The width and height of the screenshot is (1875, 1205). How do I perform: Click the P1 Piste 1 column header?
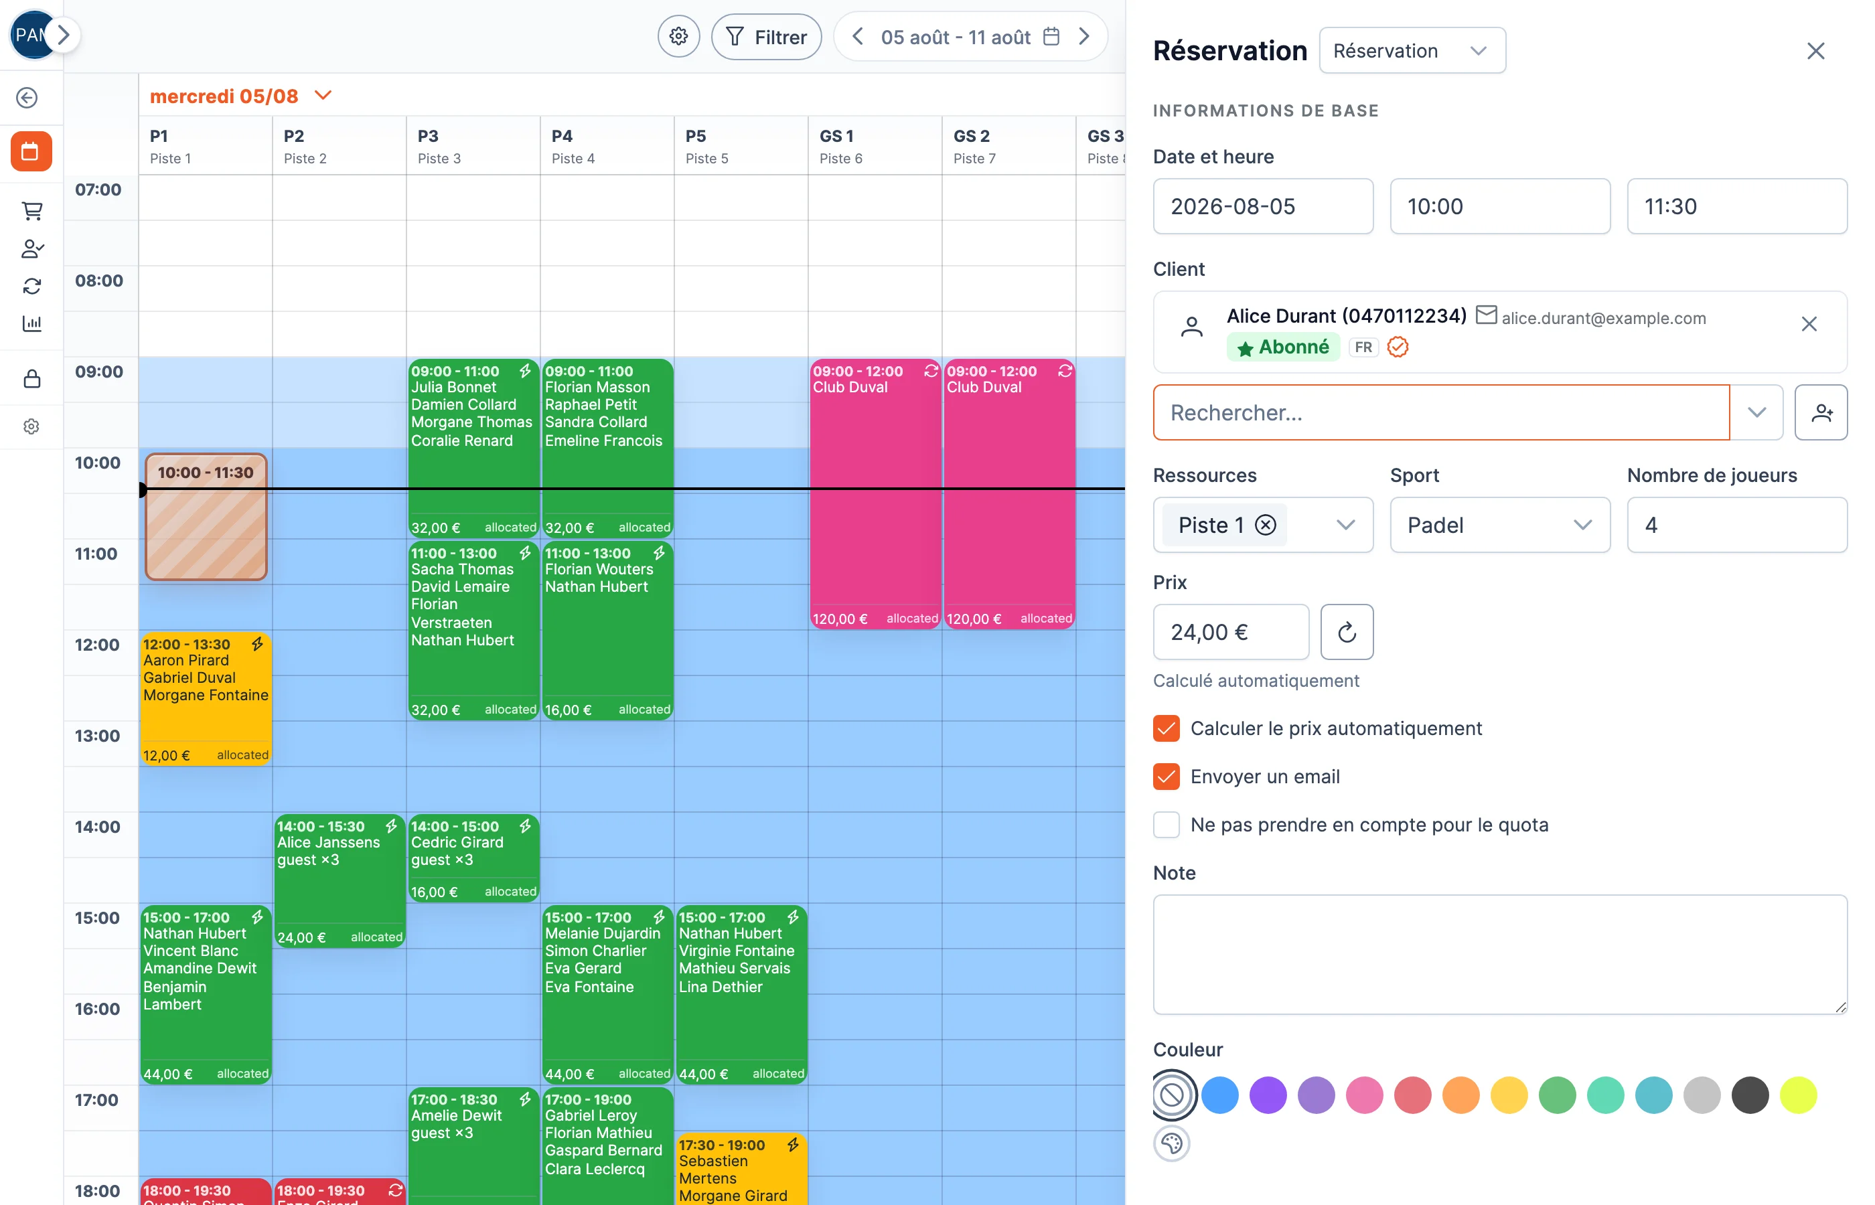pos(205,147)
